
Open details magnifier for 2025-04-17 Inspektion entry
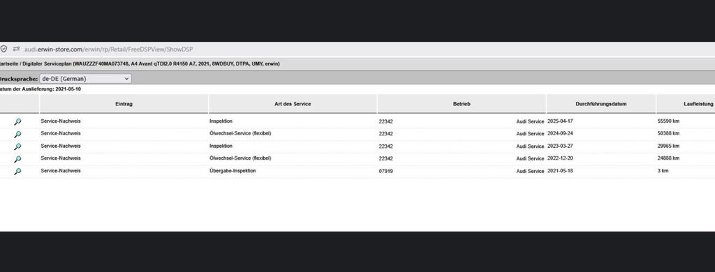coord(17,121)
